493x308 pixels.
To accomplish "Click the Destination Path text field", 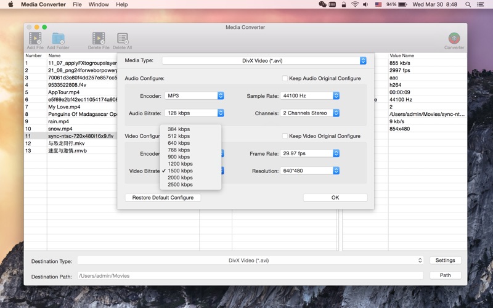I will click(250, 275).
